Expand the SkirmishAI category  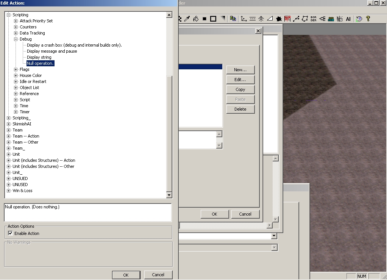(x=9, y=124)
